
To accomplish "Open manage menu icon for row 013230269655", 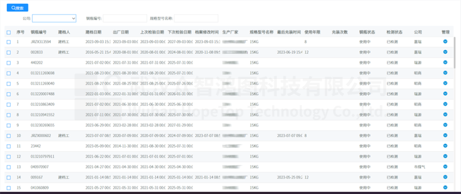I will pos(445,125).
